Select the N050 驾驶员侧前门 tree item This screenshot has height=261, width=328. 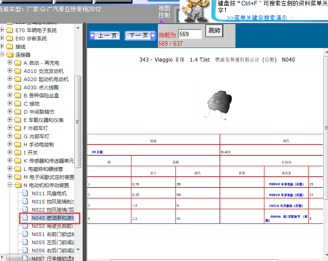tap(52, 226)
